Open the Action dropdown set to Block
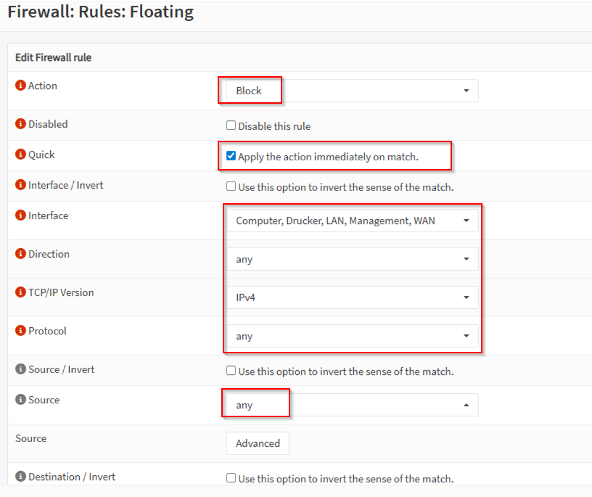The image size is (592, 497). coord(352,91)
